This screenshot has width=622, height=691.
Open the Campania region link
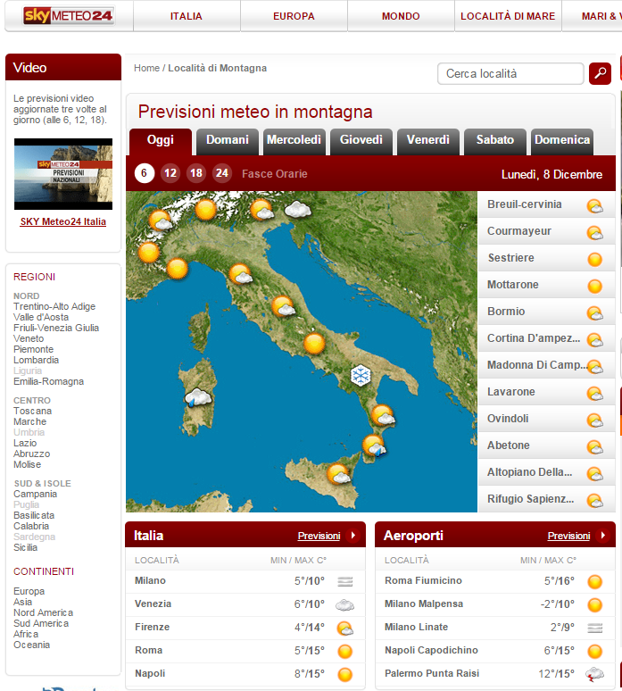tap(35, 494)
